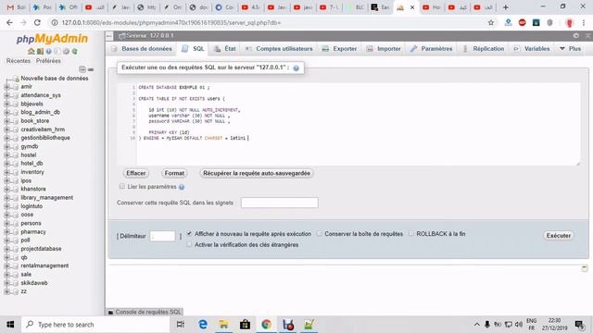Image resolution: width=593 pixels, height=333 pixels.
Task: Open navigation settings gear icon in sidebar
Action: pos(66,51)
